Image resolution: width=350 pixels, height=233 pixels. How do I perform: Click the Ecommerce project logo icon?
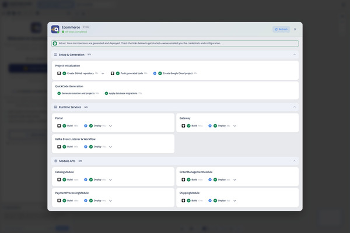pyautogui.click(x=55, y=29)
